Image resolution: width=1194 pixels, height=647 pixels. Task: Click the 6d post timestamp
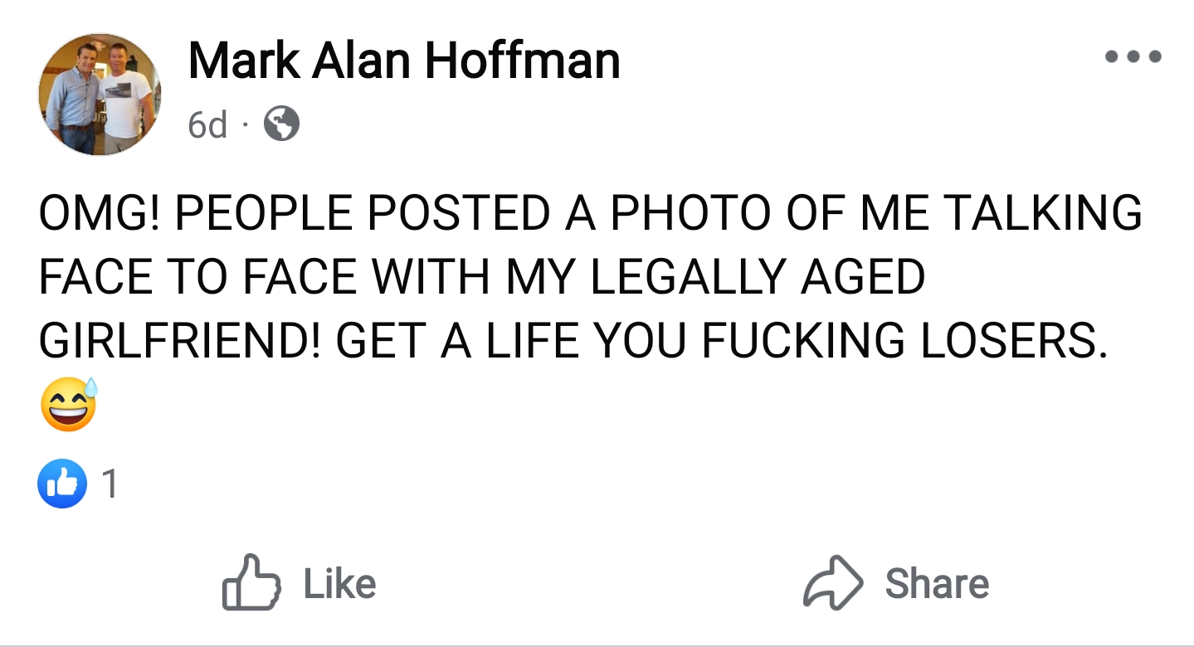[x=207, y=125]
